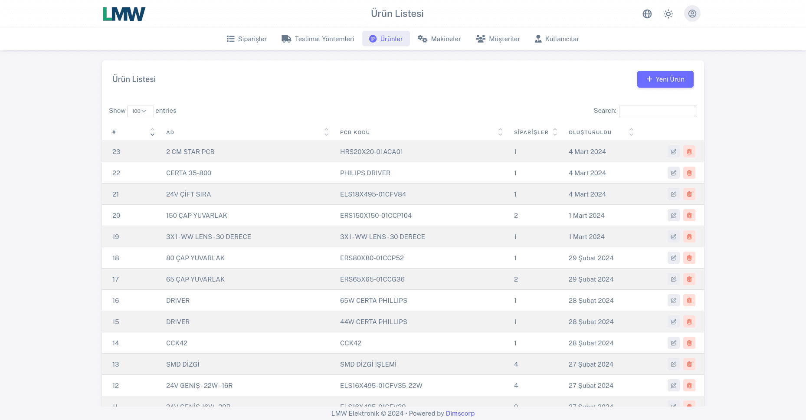Click the LMW logo
The image size is (806, 420).
124,14
